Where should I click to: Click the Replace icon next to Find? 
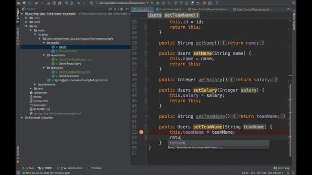tap(72, 3)
